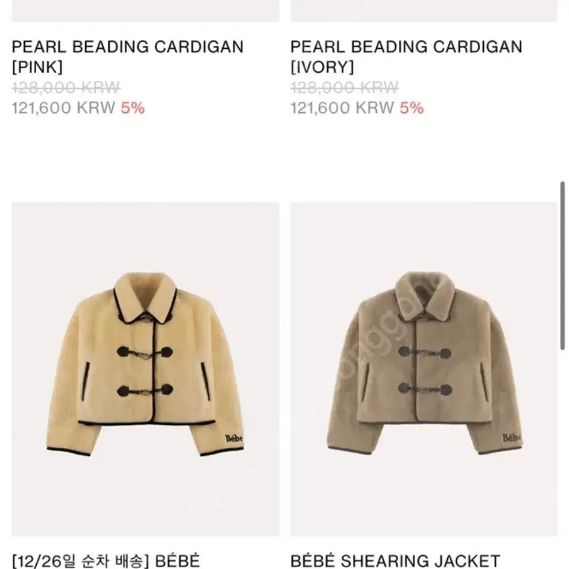Click the pink cardigan sale price 121,600 KRW
Screen dimensions: 569x569
click(63, 108)
